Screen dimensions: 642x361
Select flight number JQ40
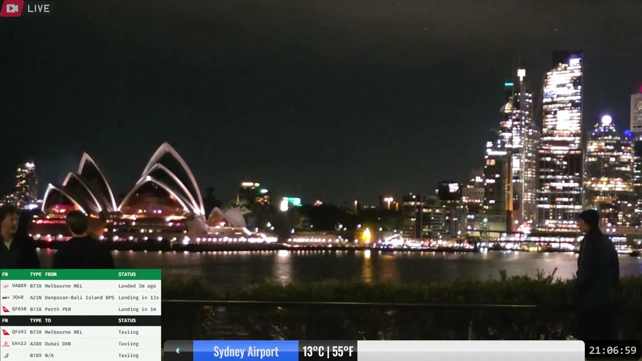pyautogui.click(x=18, y=297)
